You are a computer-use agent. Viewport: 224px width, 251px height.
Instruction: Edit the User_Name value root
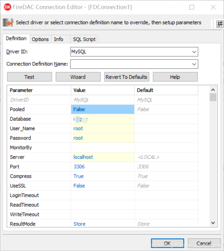tap(103, 129)
